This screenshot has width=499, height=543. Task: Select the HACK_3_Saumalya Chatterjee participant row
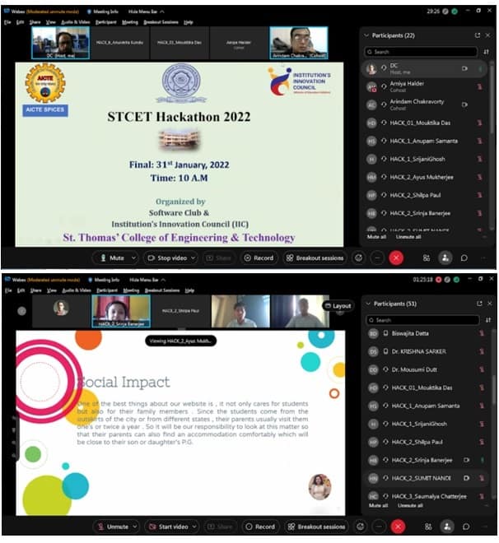(427, 496)
